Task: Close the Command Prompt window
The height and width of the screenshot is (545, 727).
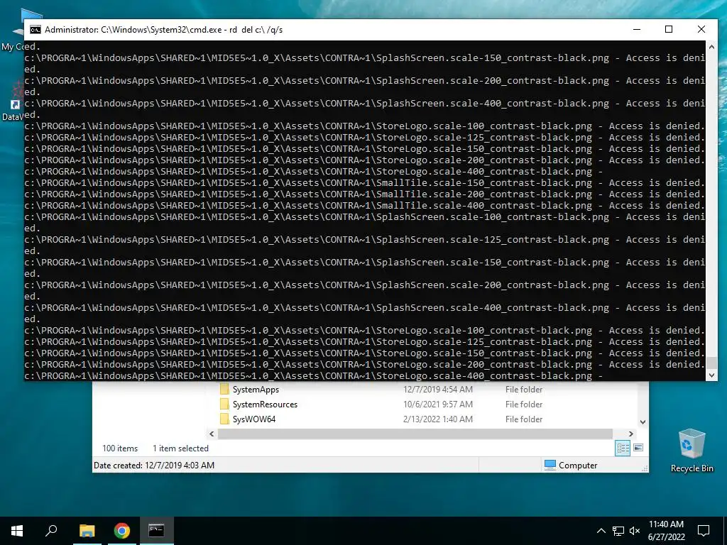Action: click(x=701, y=29)
